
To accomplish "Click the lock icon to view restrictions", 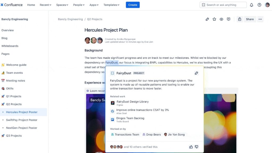I will [239, 19].
